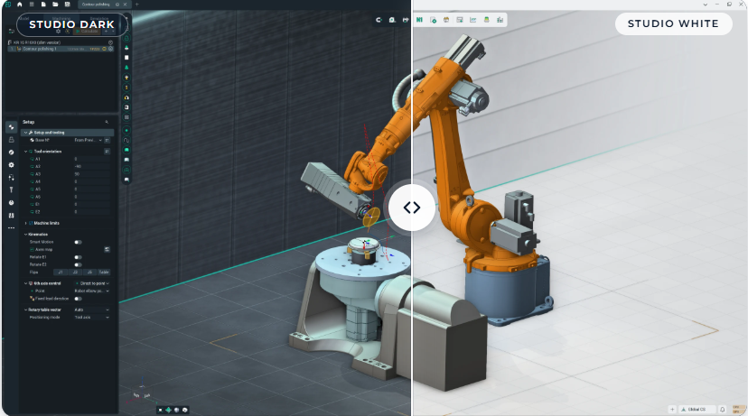Click the A1 value field
Screen dimensions: 748x416
91,159
